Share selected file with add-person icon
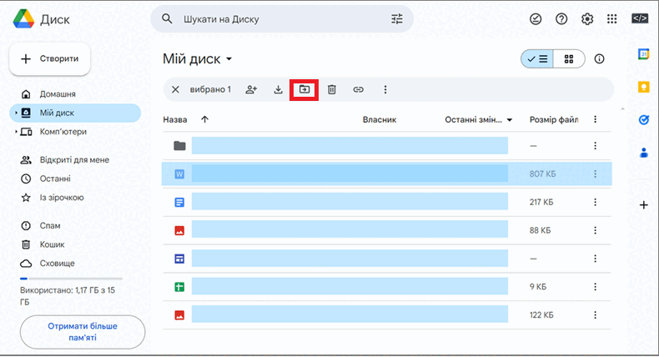Viewport: 659px width, 357px height. (x=251, y=89)
